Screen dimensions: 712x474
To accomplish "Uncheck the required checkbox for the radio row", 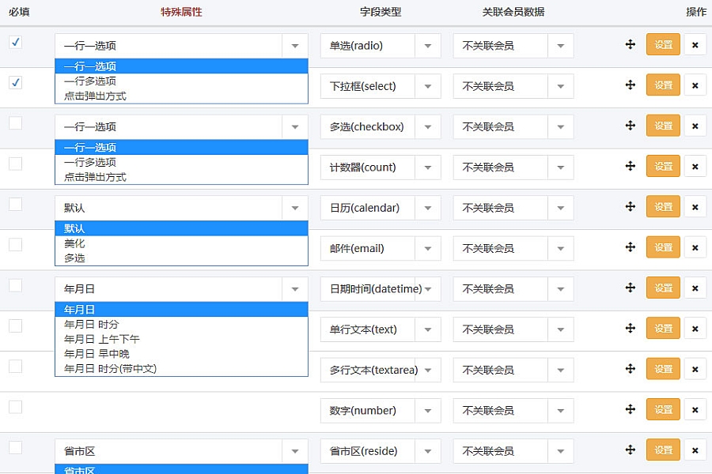I will pos(16,42).
